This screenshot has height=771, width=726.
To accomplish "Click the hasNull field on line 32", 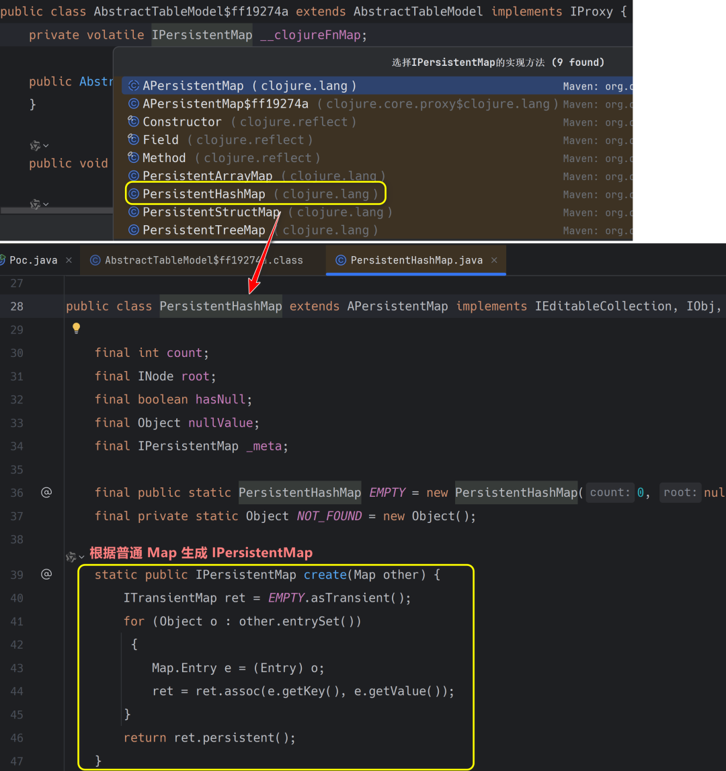I will coord(220,399).
